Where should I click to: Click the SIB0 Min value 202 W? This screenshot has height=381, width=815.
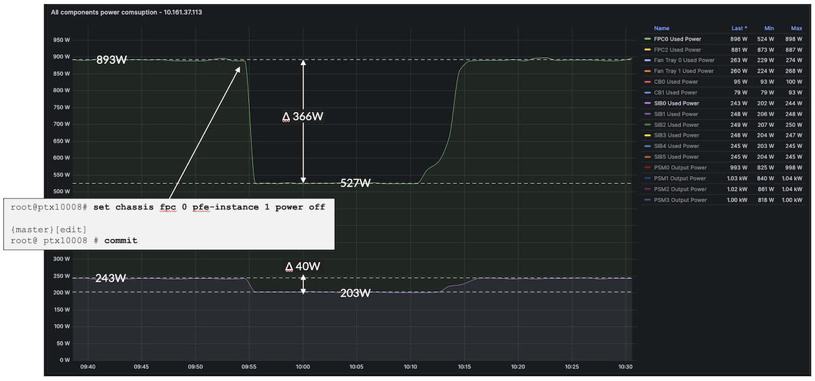coord(767,103)
